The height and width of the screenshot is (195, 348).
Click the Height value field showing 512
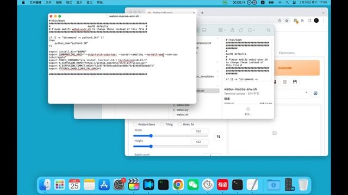[x=200, y=142]
